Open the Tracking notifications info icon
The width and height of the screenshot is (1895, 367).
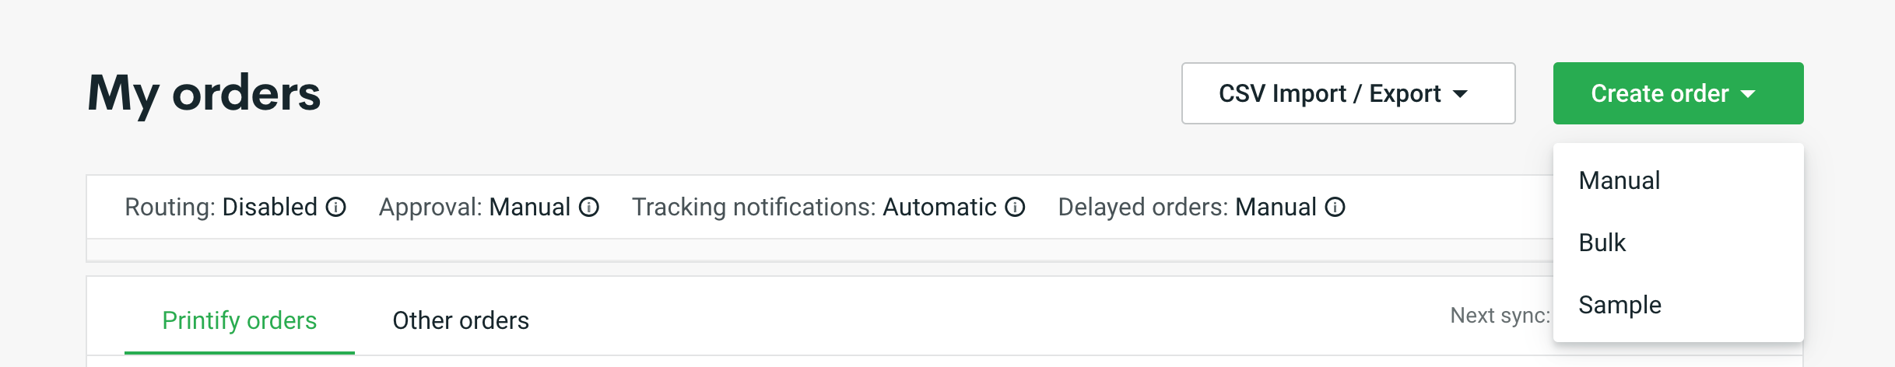[1015, 208]
